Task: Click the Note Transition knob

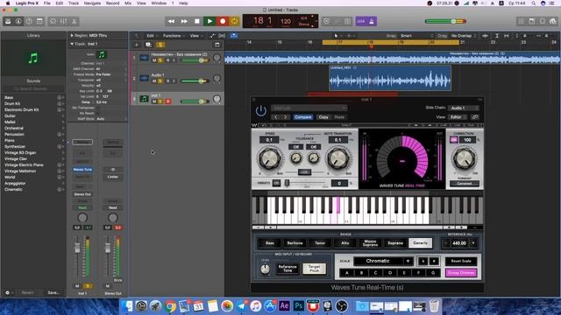Action: (338, 158)
